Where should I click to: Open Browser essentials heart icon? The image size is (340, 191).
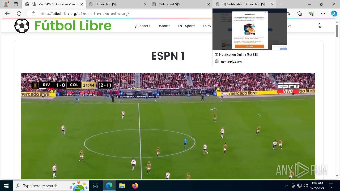click(311, 14)
